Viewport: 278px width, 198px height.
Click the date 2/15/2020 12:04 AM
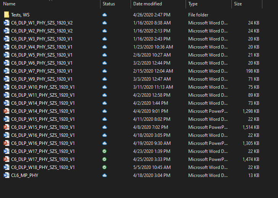[153, 71]
